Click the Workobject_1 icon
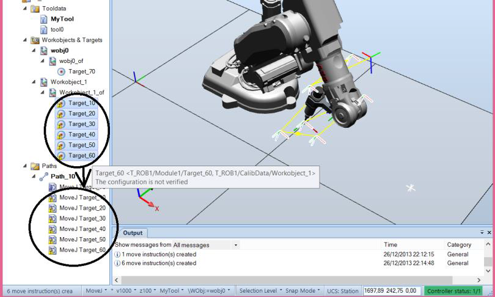The width and height of the screenshot is (495, 297). tap(44, 82)
